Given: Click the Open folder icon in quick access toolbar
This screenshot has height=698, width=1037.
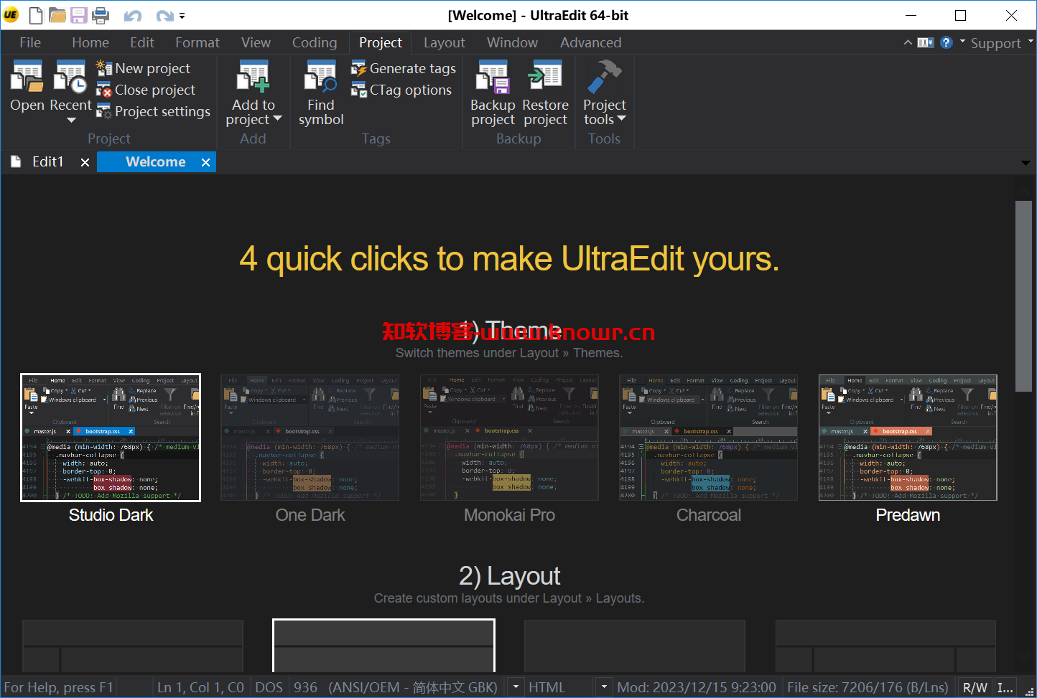Looking at the screenshot, I should click(57, 15).
